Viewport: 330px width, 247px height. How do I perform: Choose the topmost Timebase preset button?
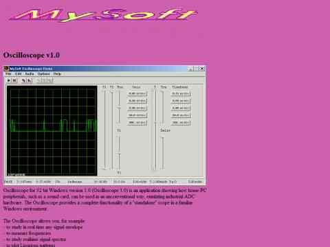point(181,93)
